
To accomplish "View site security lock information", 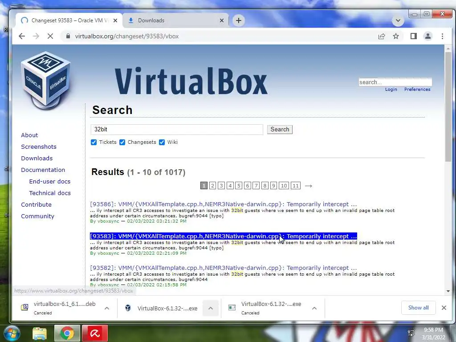I will point(68,36).
